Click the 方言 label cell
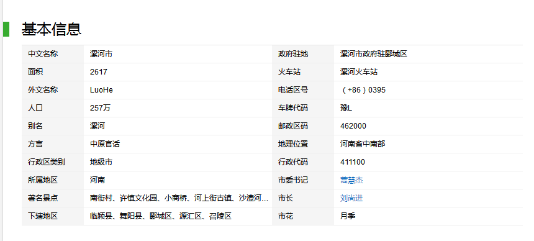534x241 pixels. point(53,144)
